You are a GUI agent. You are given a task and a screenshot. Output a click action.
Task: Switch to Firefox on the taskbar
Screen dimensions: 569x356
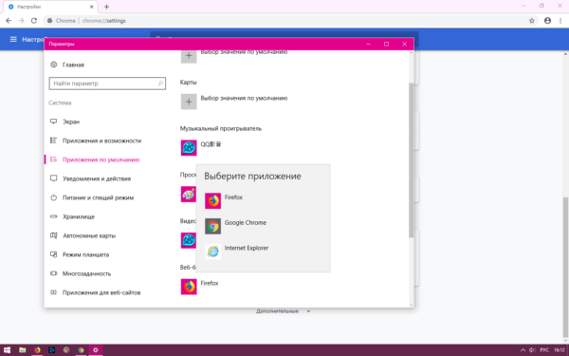point(37,349)
